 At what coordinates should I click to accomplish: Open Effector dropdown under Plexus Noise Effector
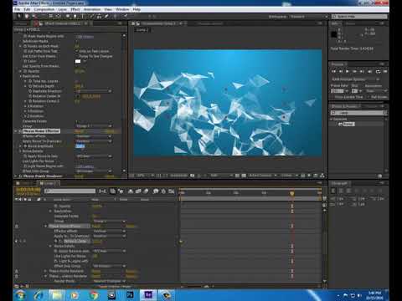94,136
